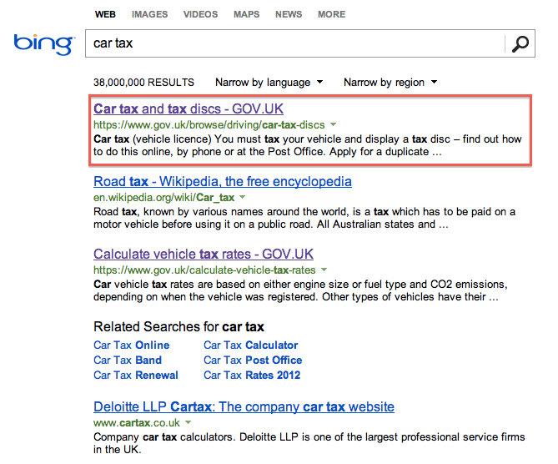The width and height of the screenshot is (558, 464).
Task: Click the magnifying glass search icon
Action: pos(520,43)
